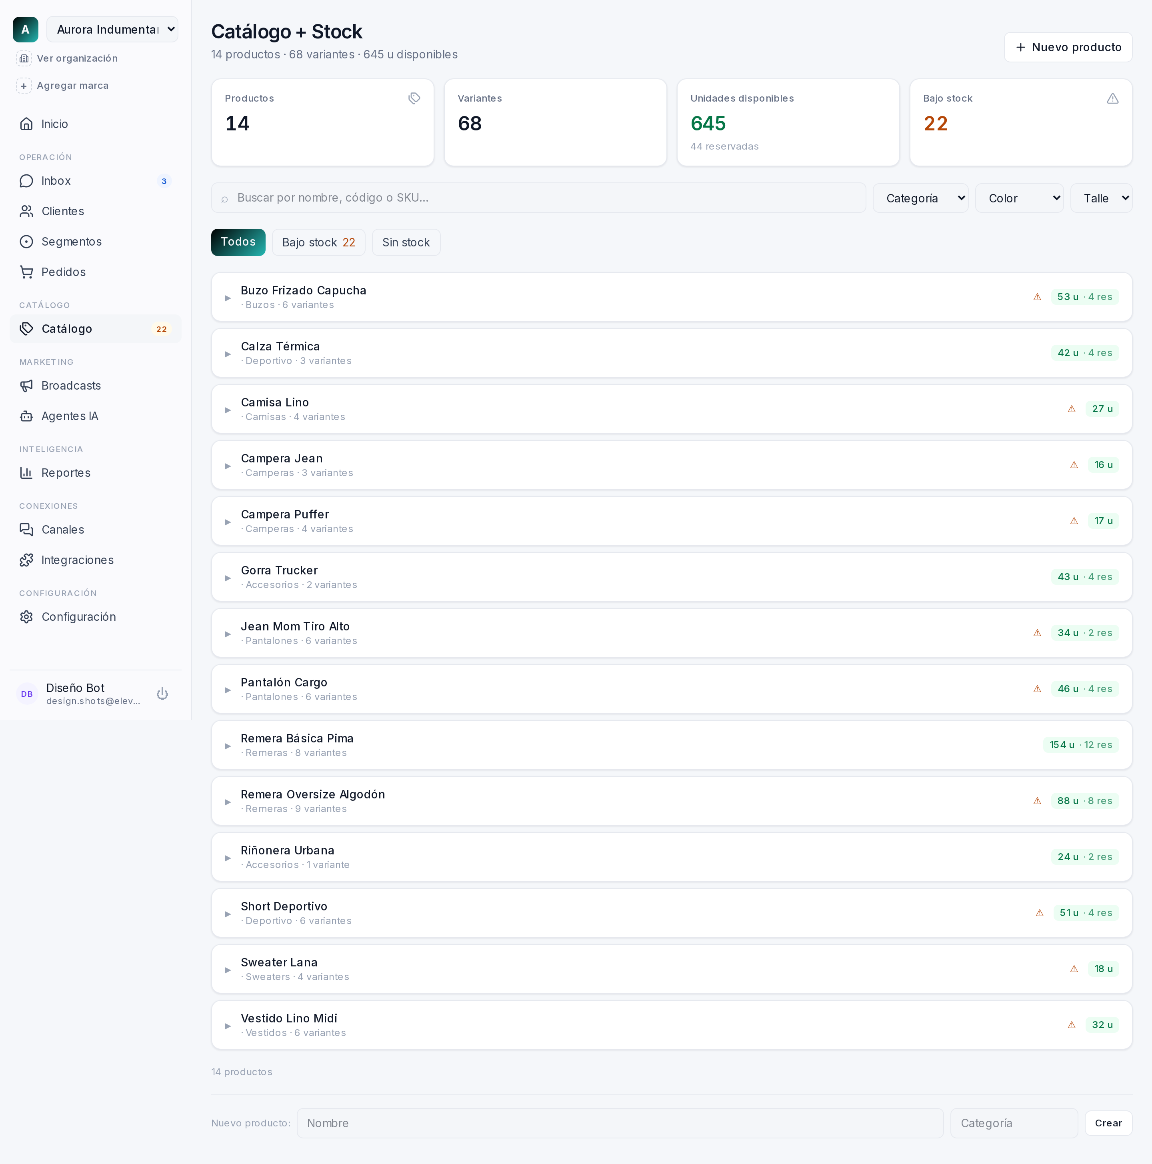Open Integraciones in the sidebar
This screenshot has height=1164, width=1152.
click(x=95, y=560)
